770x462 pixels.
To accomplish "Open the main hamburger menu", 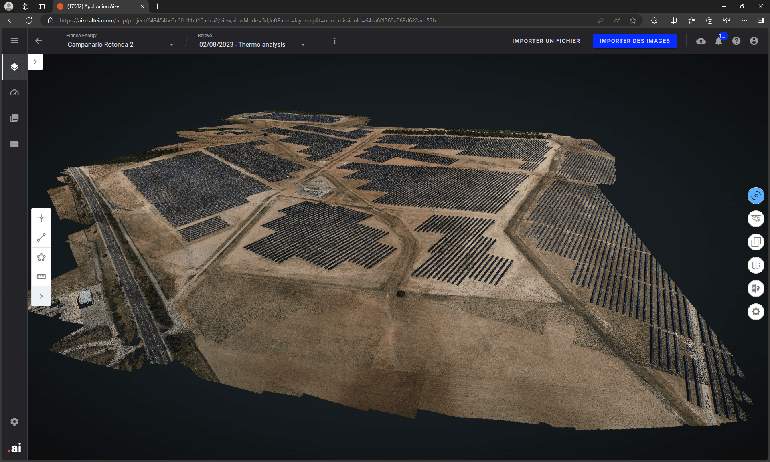I will pos(14,41).
